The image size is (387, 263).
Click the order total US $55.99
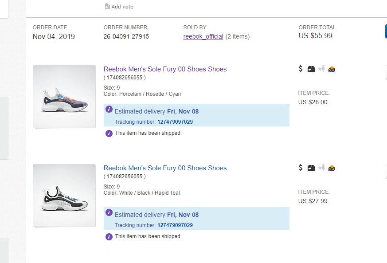pos(315,35)
